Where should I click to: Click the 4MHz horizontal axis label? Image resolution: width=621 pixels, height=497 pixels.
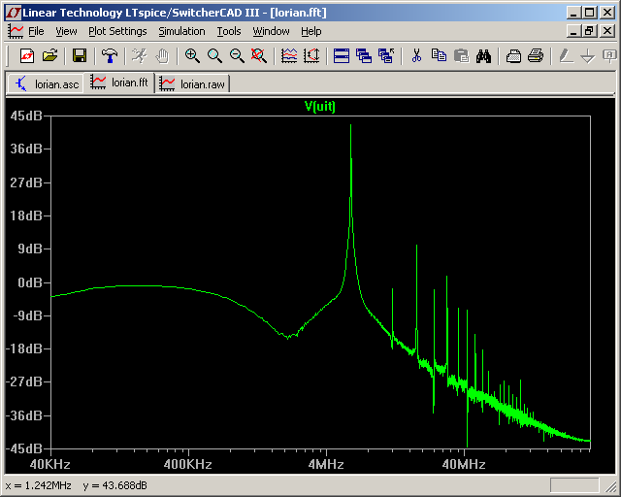pos(326,464)
